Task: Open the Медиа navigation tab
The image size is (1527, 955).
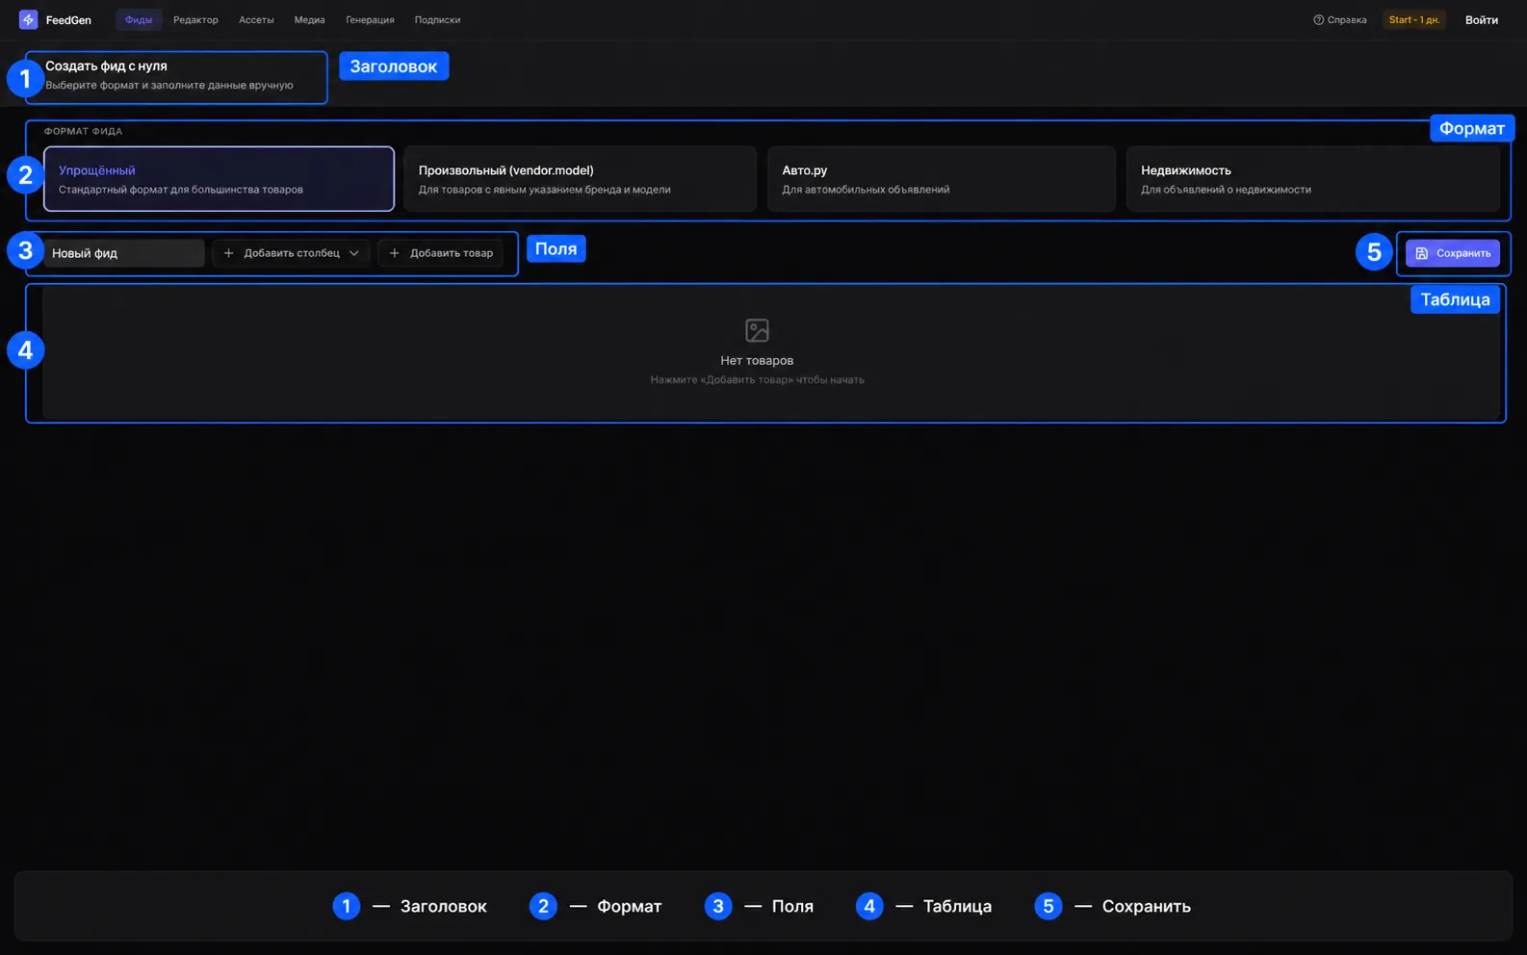Action: coord(309,19)
